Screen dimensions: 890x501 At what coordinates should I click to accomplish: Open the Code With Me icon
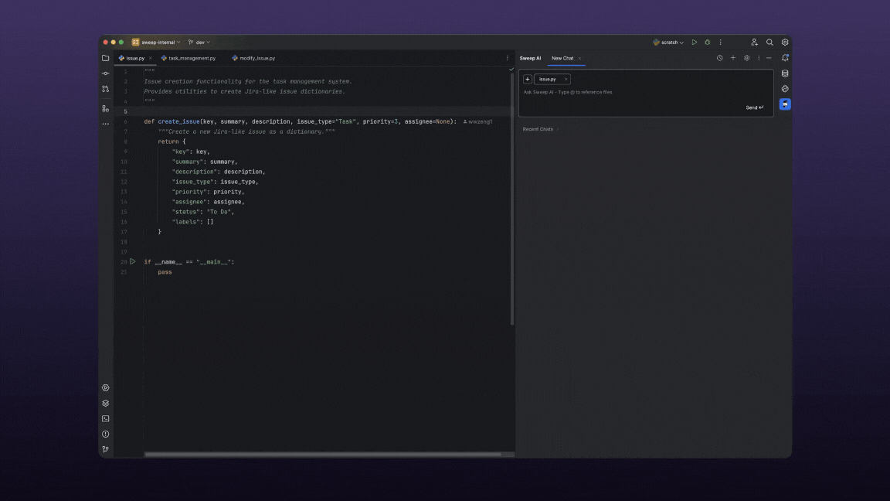[754, 42]
